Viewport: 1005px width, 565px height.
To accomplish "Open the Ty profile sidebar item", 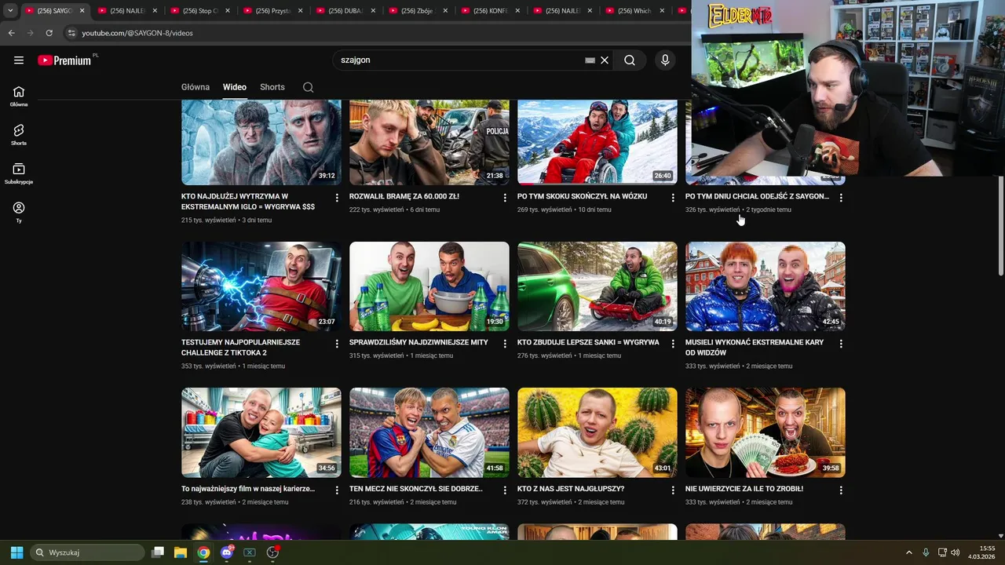I will pos(19,212).
